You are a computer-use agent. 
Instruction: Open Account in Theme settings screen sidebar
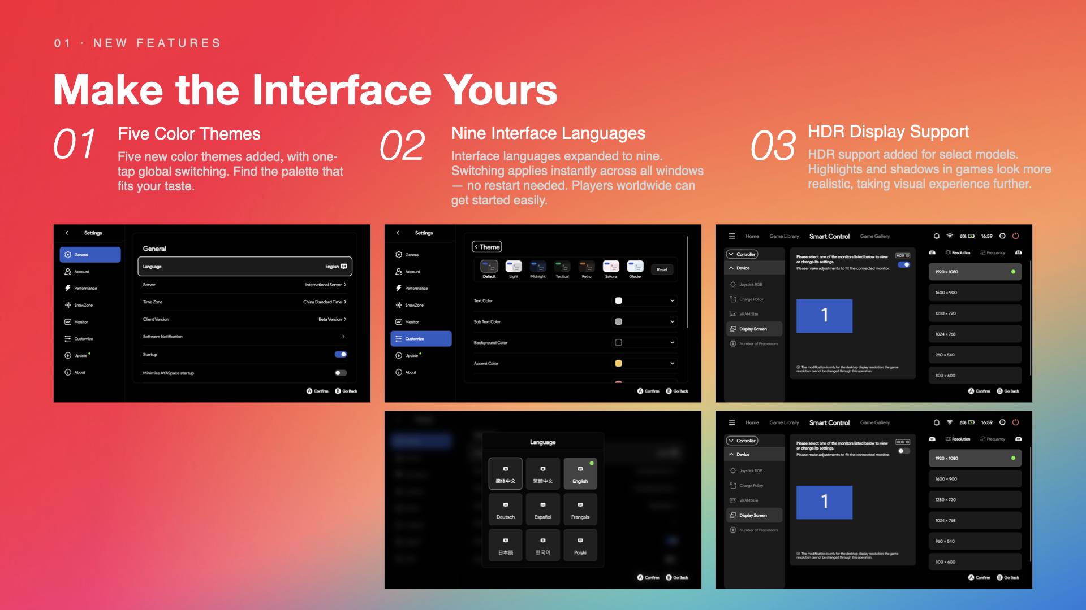(x=408, y=272)
